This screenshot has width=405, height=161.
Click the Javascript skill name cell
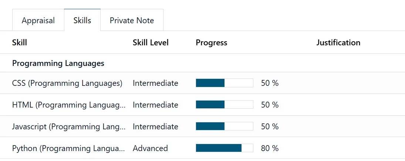point(69,127)
